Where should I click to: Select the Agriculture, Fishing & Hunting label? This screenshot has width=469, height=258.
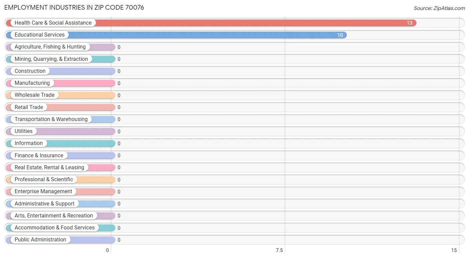coord(50,47)
